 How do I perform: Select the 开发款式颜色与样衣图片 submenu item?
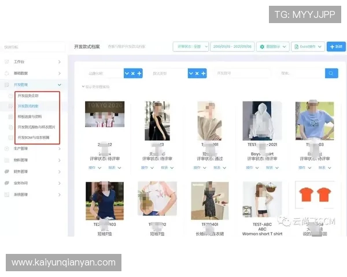click(36, 127)
